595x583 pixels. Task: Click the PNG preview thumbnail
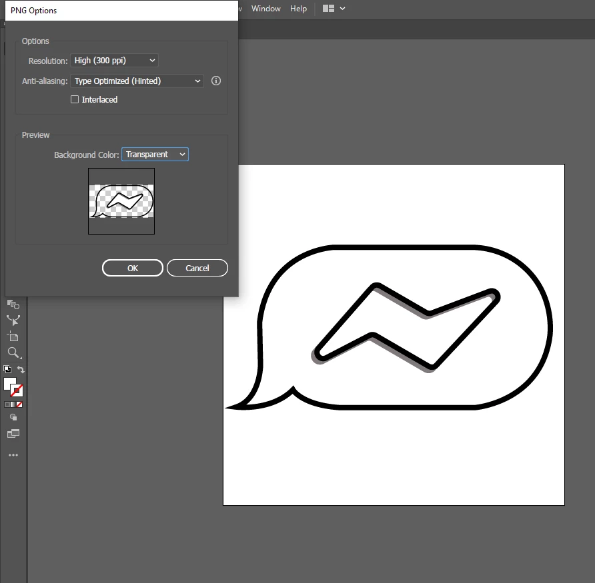[x=121, y=201]
